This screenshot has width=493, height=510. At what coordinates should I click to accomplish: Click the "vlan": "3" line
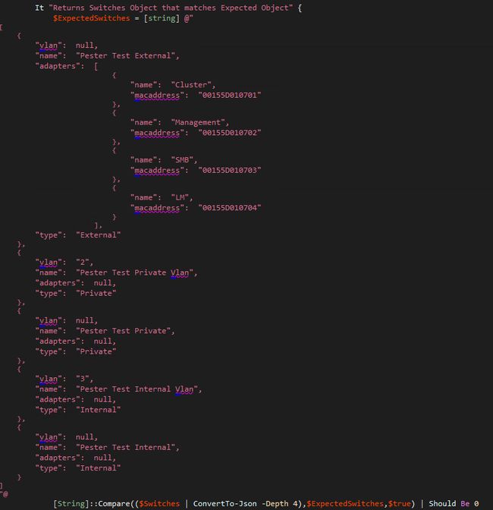(64, 379)
